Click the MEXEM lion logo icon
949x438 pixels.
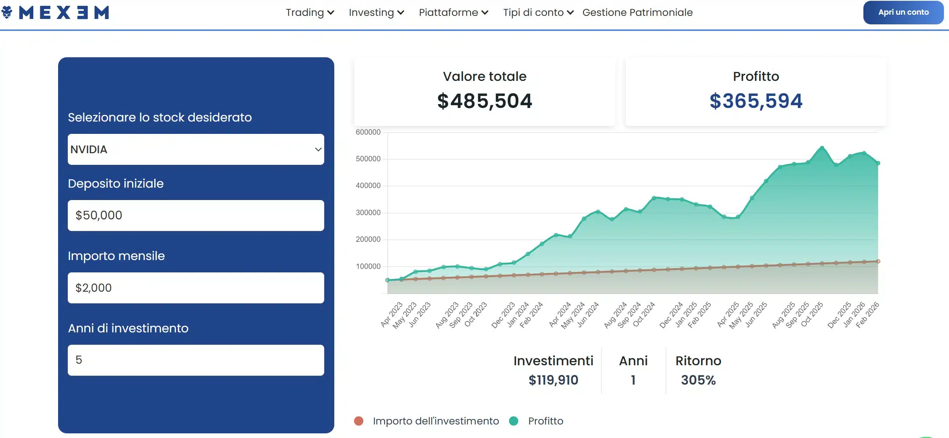(8, 12)
